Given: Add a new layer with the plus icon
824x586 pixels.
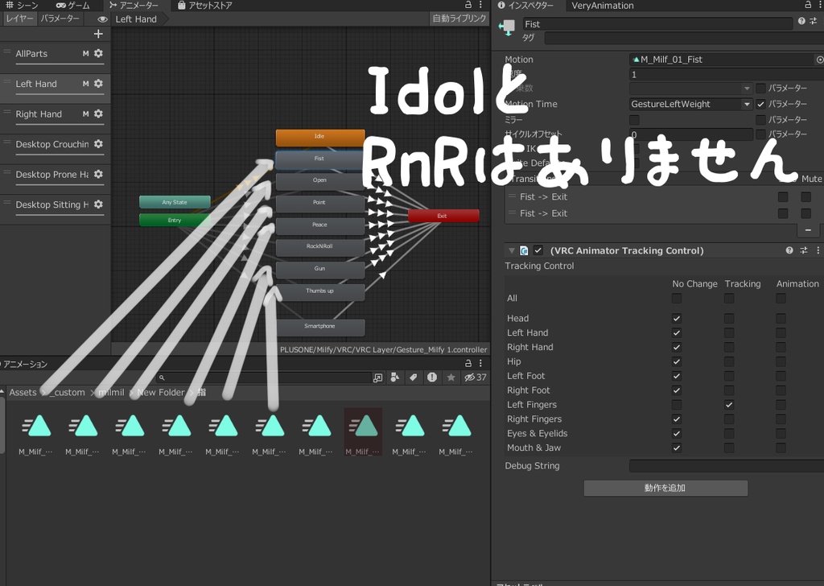Looking at the screenshot, I should tap(98, 34).
